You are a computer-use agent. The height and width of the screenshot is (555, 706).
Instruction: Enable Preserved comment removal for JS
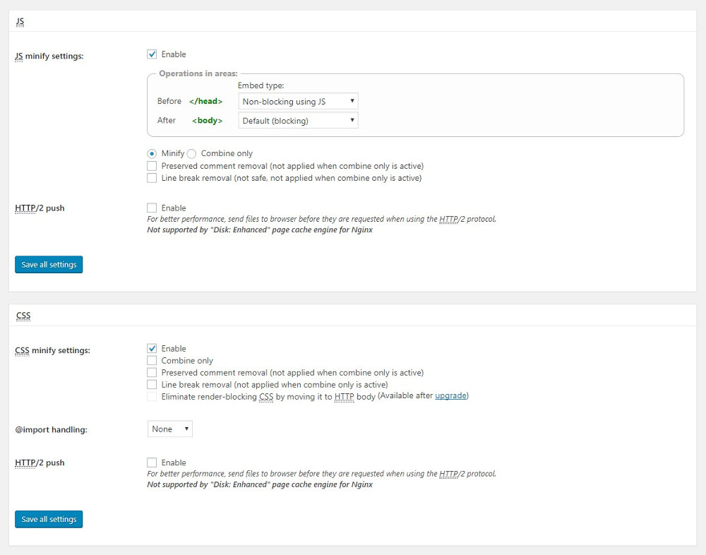152,165
